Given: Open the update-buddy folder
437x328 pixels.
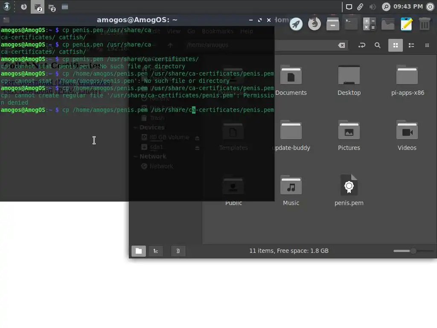Looking at the screenshot, I should click(x=291, y=136).
